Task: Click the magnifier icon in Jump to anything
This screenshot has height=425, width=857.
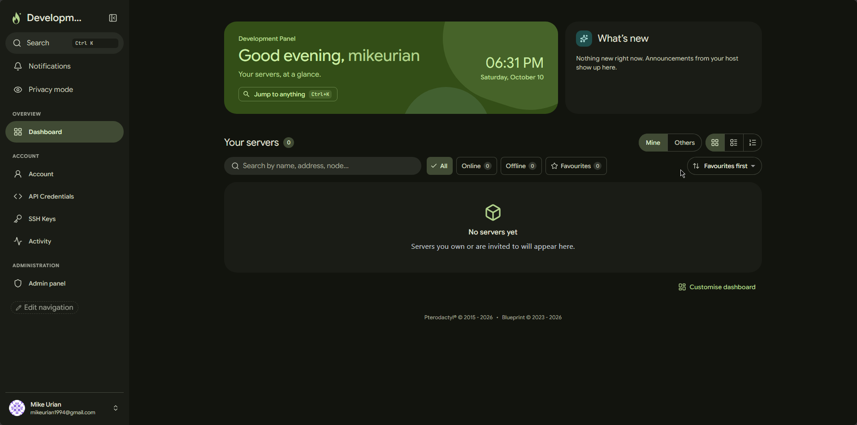Action: 246,94
